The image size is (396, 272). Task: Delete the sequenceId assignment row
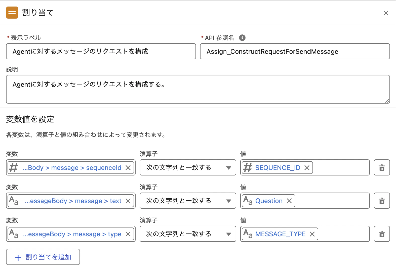click(x=382, y=167)
